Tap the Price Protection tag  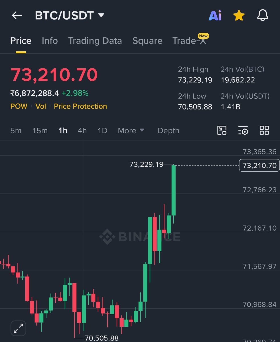[x=80, y=106]
